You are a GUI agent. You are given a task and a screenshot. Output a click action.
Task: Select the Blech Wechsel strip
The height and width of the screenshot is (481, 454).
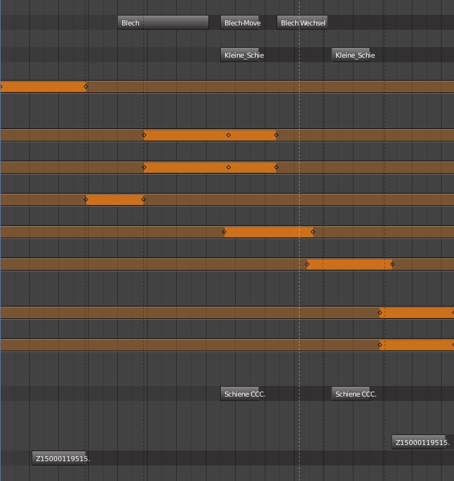[x=302, y=23]
